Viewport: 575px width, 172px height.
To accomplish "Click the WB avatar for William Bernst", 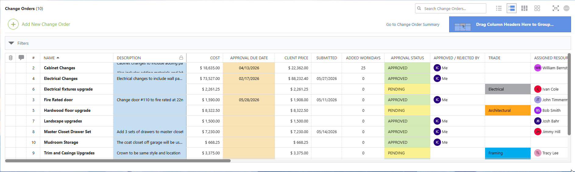I will coord(538,68).
